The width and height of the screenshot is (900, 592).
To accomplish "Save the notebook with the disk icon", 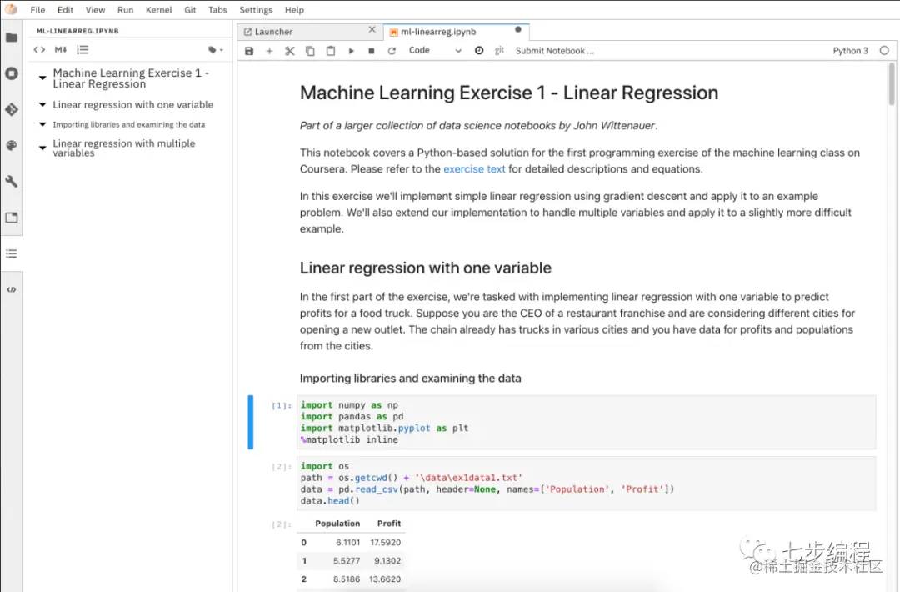I will tap(249, 51).
